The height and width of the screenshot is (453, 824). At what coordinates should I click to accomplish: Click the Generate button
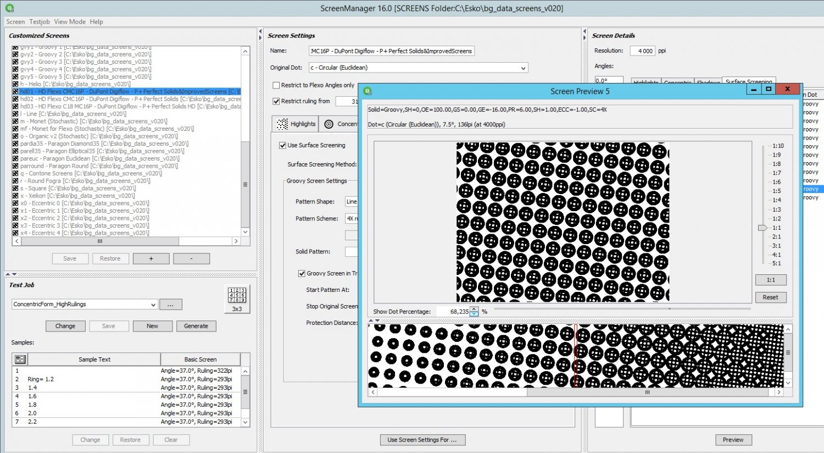[x=196, y=326]
